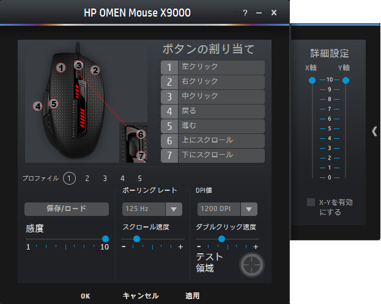This screenshot has height=304, width=381.
Task: Open assignment for button 5 進む
Action: (x=213, y=126)
